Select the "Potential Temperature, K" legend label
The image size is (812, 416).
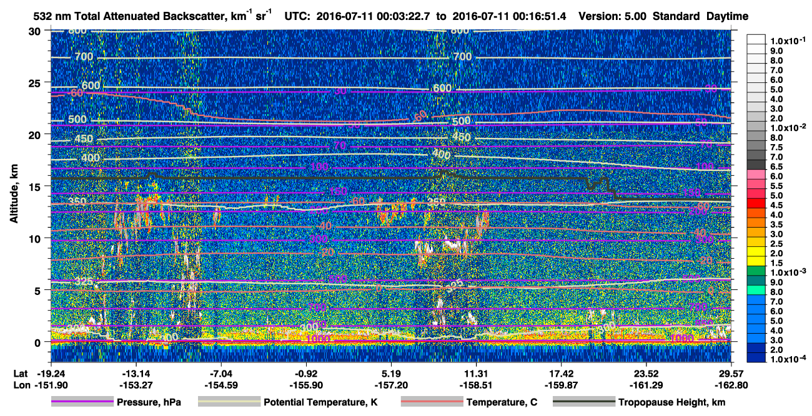coord(320,402)
